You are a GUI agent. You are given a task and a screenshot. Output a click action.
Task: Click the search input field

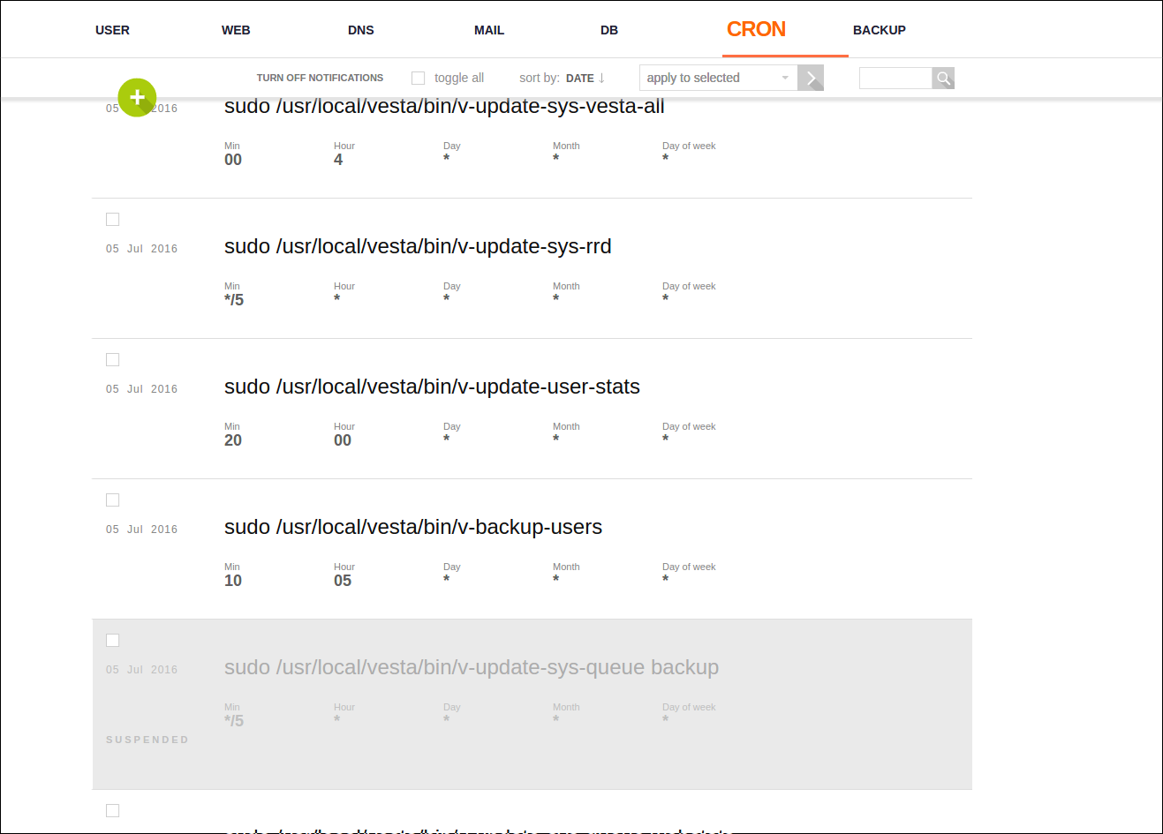pyautogui.click(x=895, y=79)
